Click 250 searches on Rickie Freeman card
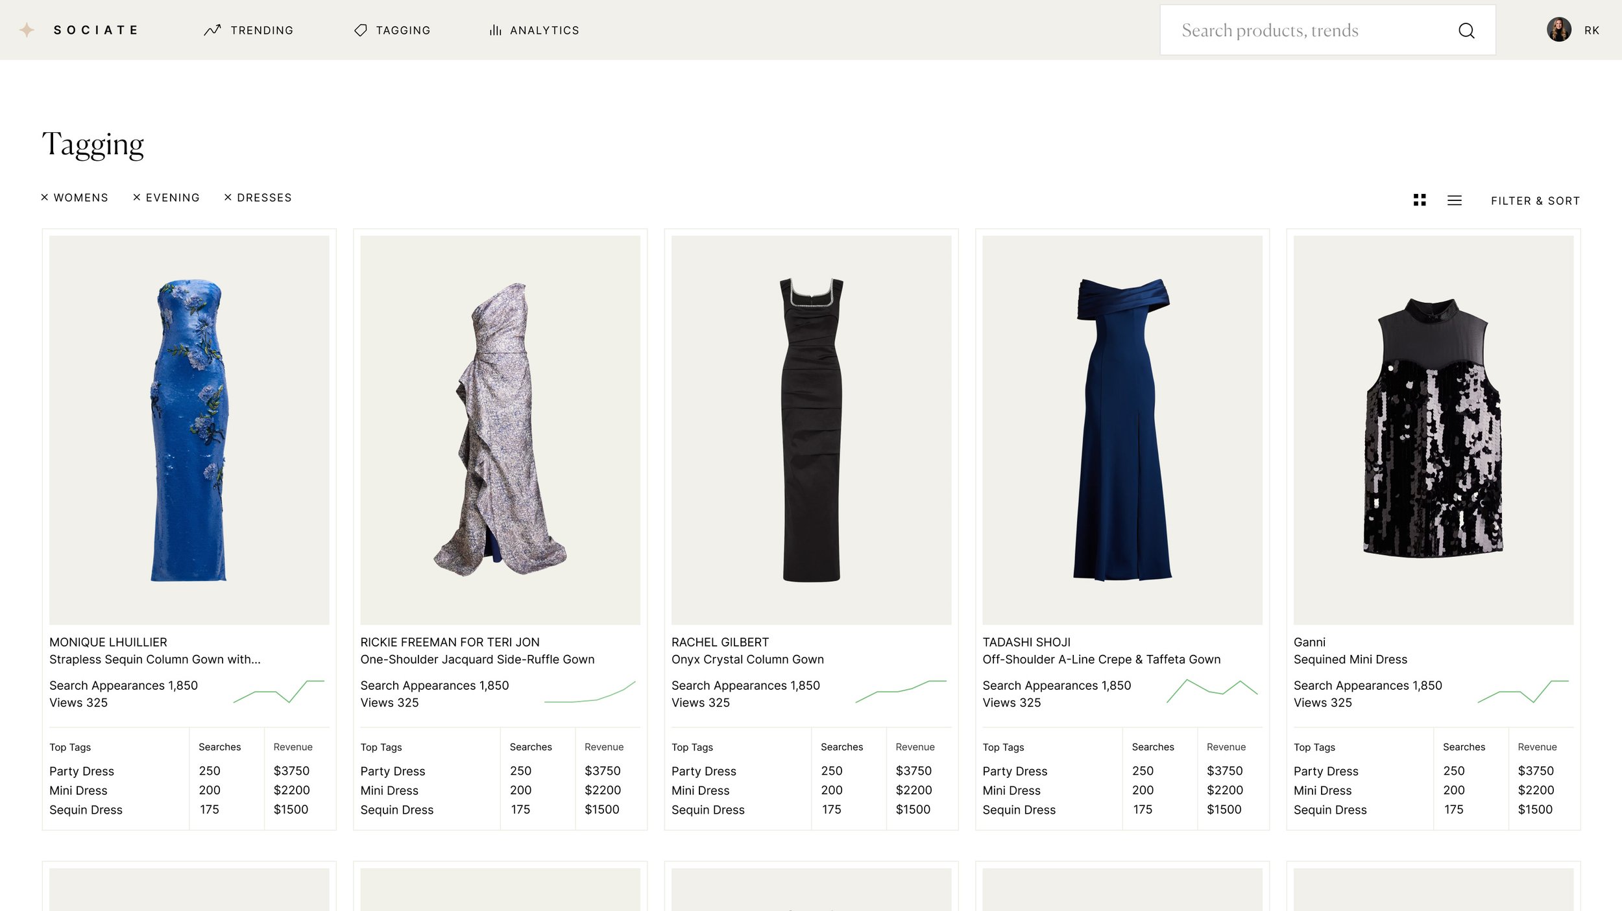Viewport: 1622px width, 911px height. point(520,770)
